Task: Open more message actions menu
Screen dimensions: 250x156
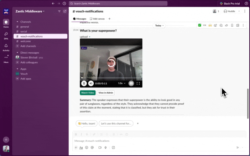Action: (x=243, y=25)
